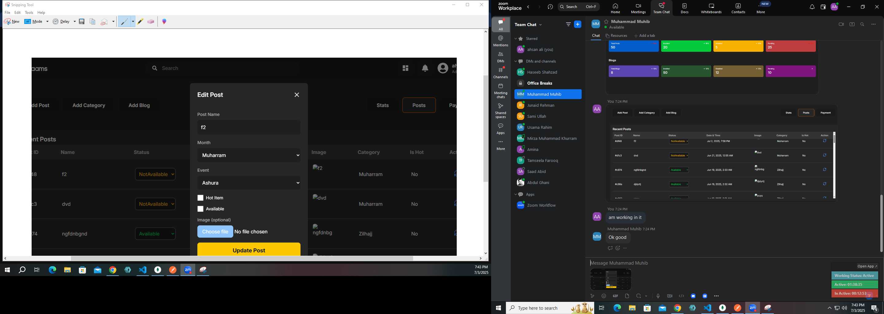Open Meeting chats in Zoom sidebar
This screenshot has height=314, width=884.
coord(501,91)
